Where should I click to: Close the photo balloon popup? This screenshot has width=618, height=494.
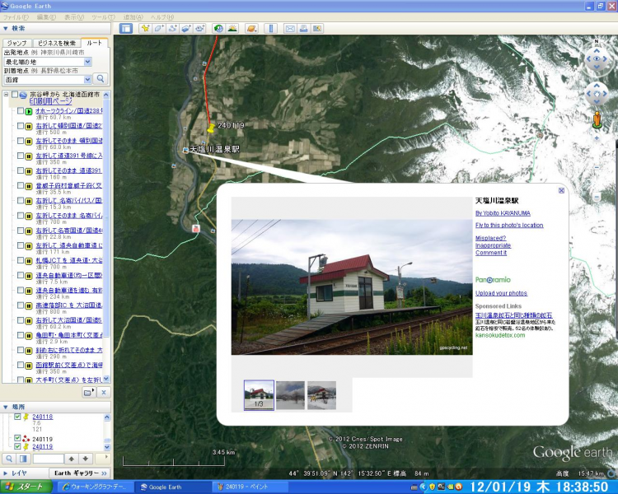561,191
